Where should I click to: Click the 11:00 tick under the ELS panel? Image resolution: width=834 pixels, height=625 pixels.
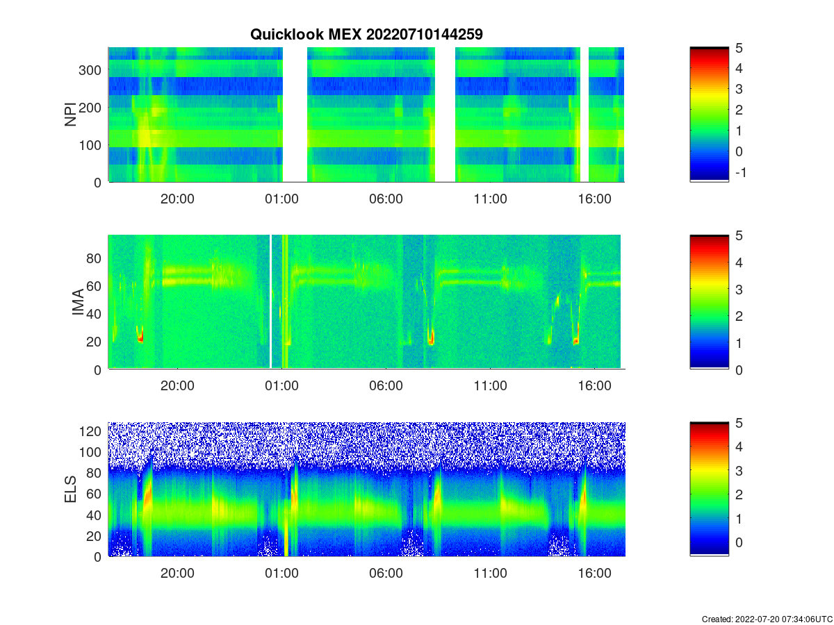490,574
